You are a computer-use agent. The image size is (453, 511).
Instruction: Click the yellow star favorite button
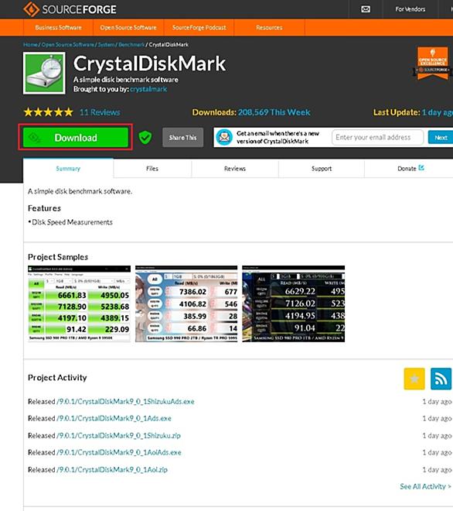(414, 379)
